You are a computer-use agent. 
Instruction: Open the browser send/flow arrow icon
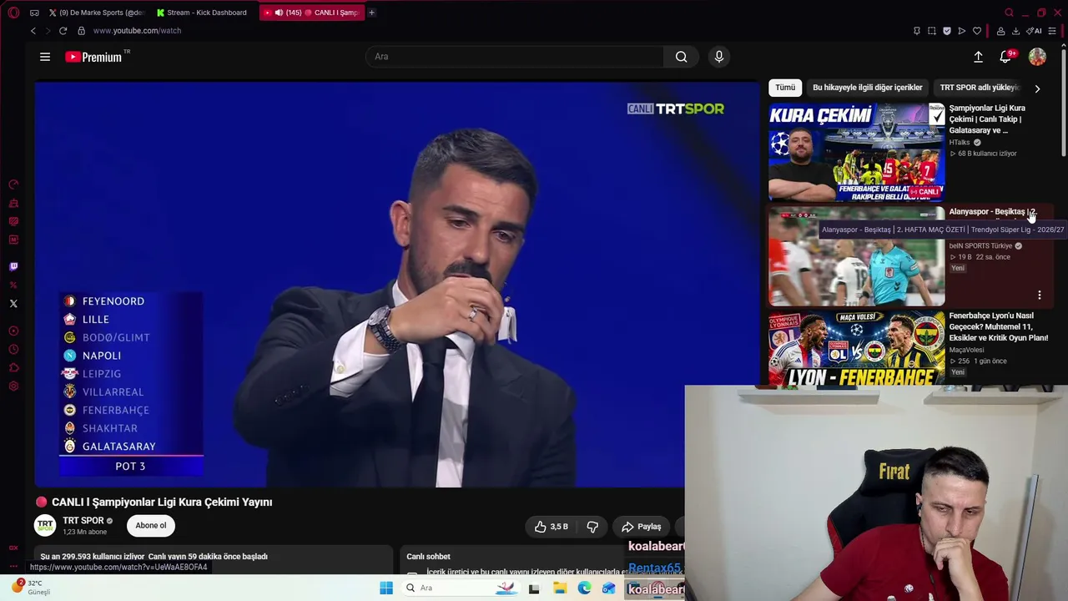[x=962, y=31]
